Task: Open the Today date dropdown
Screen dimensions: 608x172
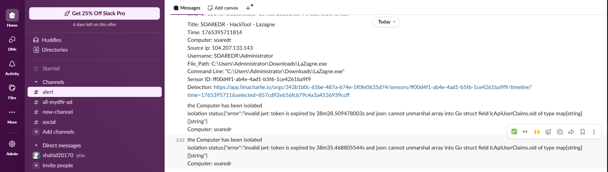Action: click(x=386, y=22)
